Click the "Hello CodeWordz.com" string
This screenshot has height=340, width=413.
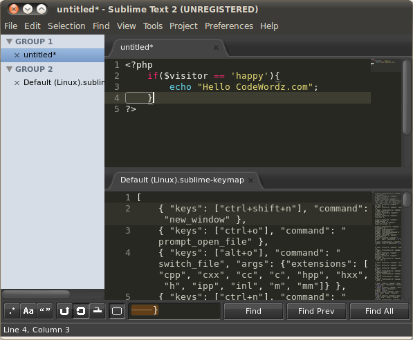255,87
